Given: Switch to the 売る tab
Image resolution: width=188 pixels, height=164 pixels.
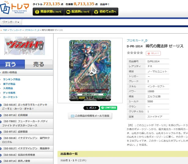Looking at the screenshot, I should click(x=39, y=64).
